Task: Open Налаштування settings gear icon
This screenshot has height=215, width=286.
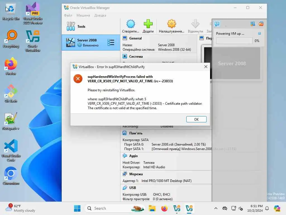Action: (171, 24)
